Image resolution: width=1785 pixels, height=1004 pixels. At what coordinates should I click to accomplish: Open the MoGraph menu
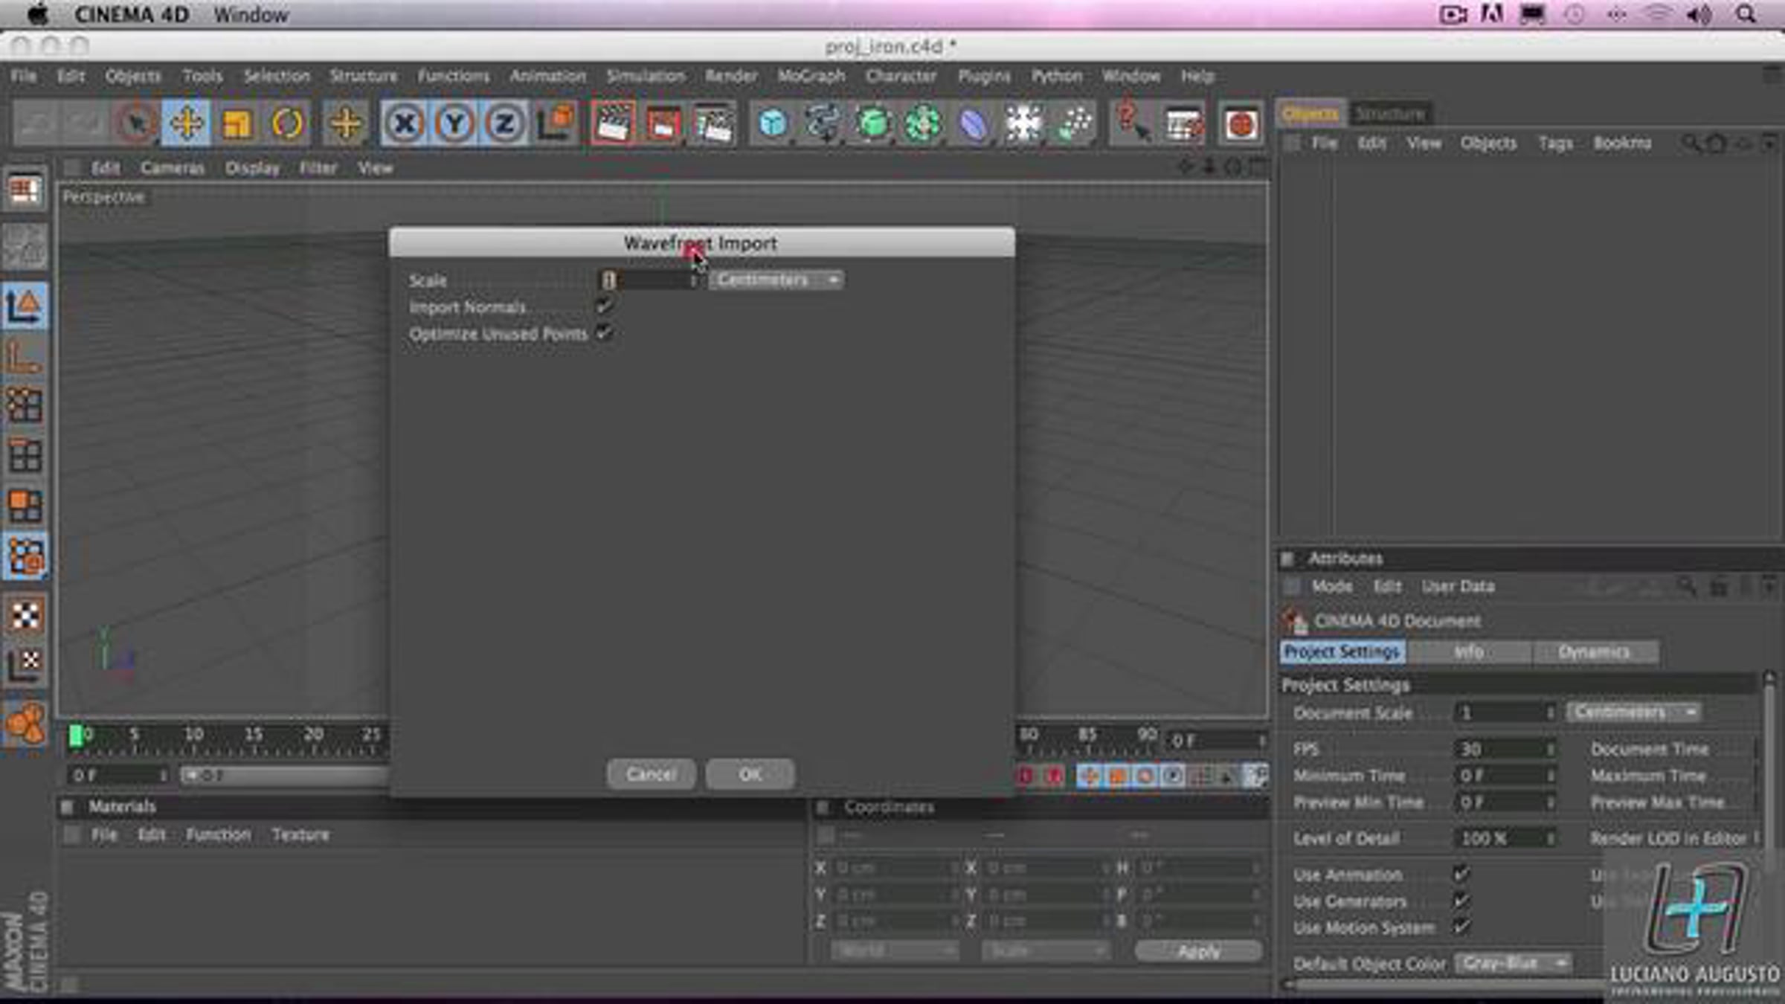pyautogui.click(x=811, y=76)
